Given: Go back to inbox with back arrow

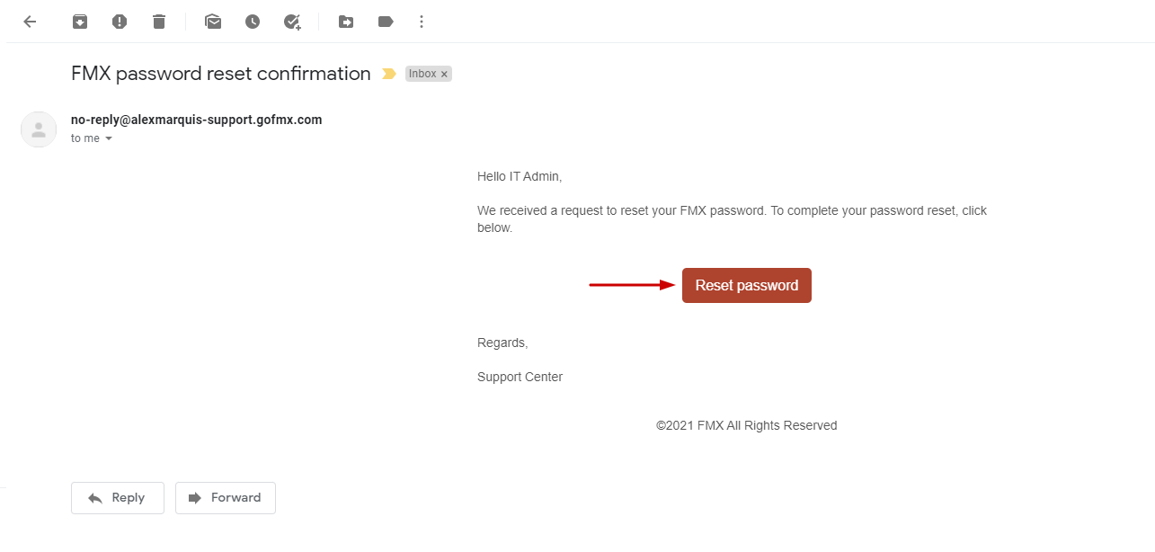Looking at the screenshot, I should point(30,22).
